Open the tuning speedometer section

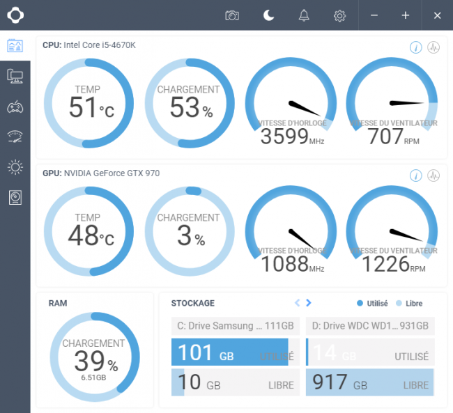[x=15, y=137]
